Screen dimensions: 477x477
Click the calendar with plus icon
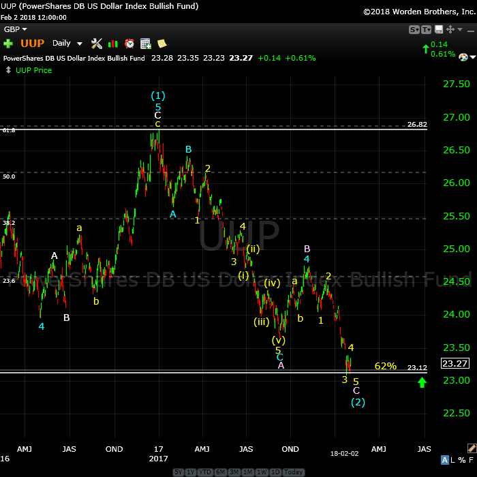pyautogui.click(x=146, y=44)
